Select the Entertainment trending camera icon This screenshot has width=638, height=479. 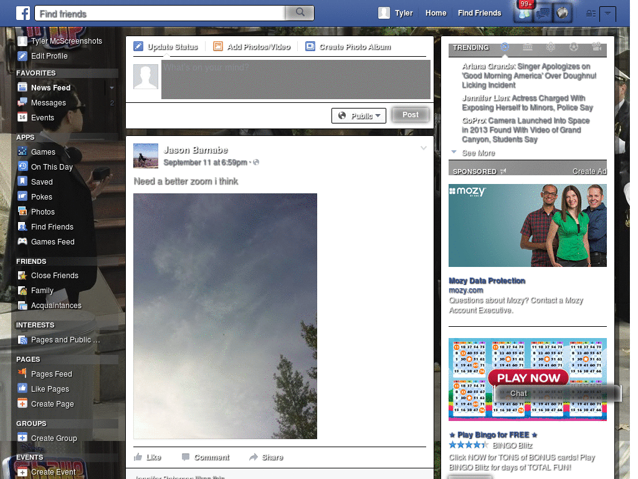click(597, 47)
